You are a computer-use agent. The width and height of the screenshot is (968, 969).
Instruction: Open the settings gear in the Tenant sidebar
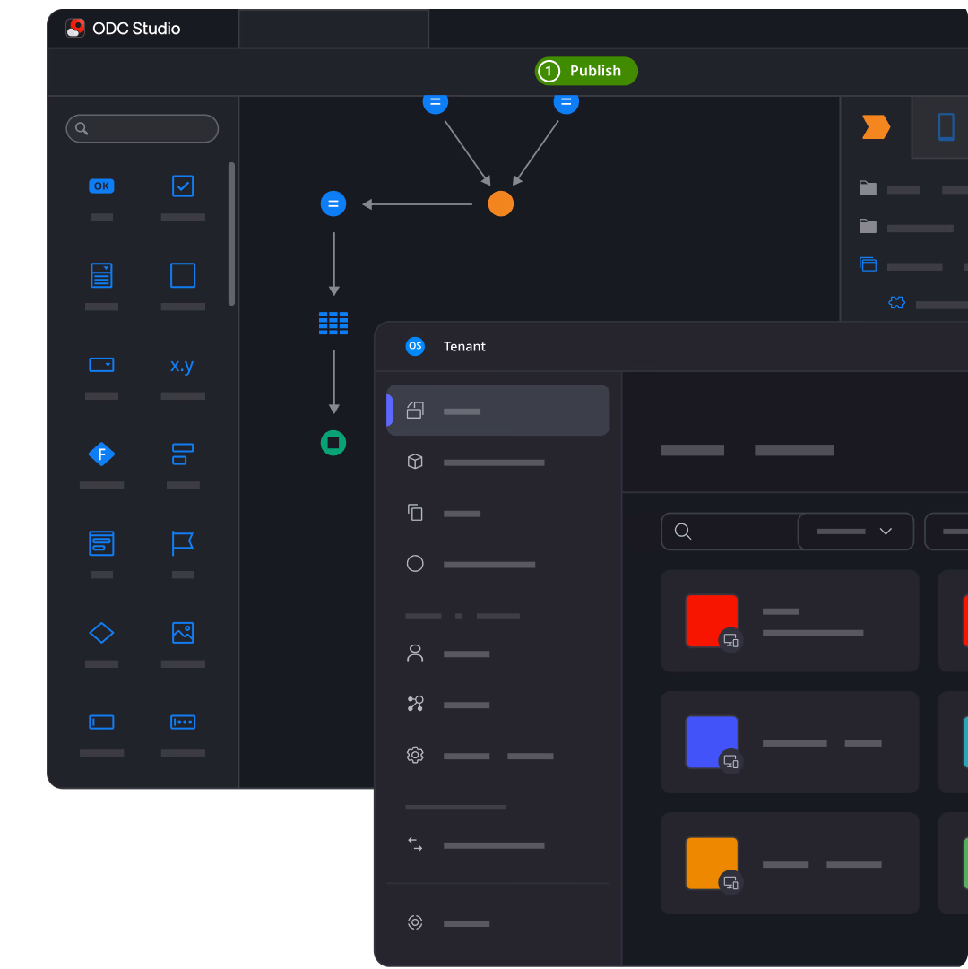(x=415, y=754)
